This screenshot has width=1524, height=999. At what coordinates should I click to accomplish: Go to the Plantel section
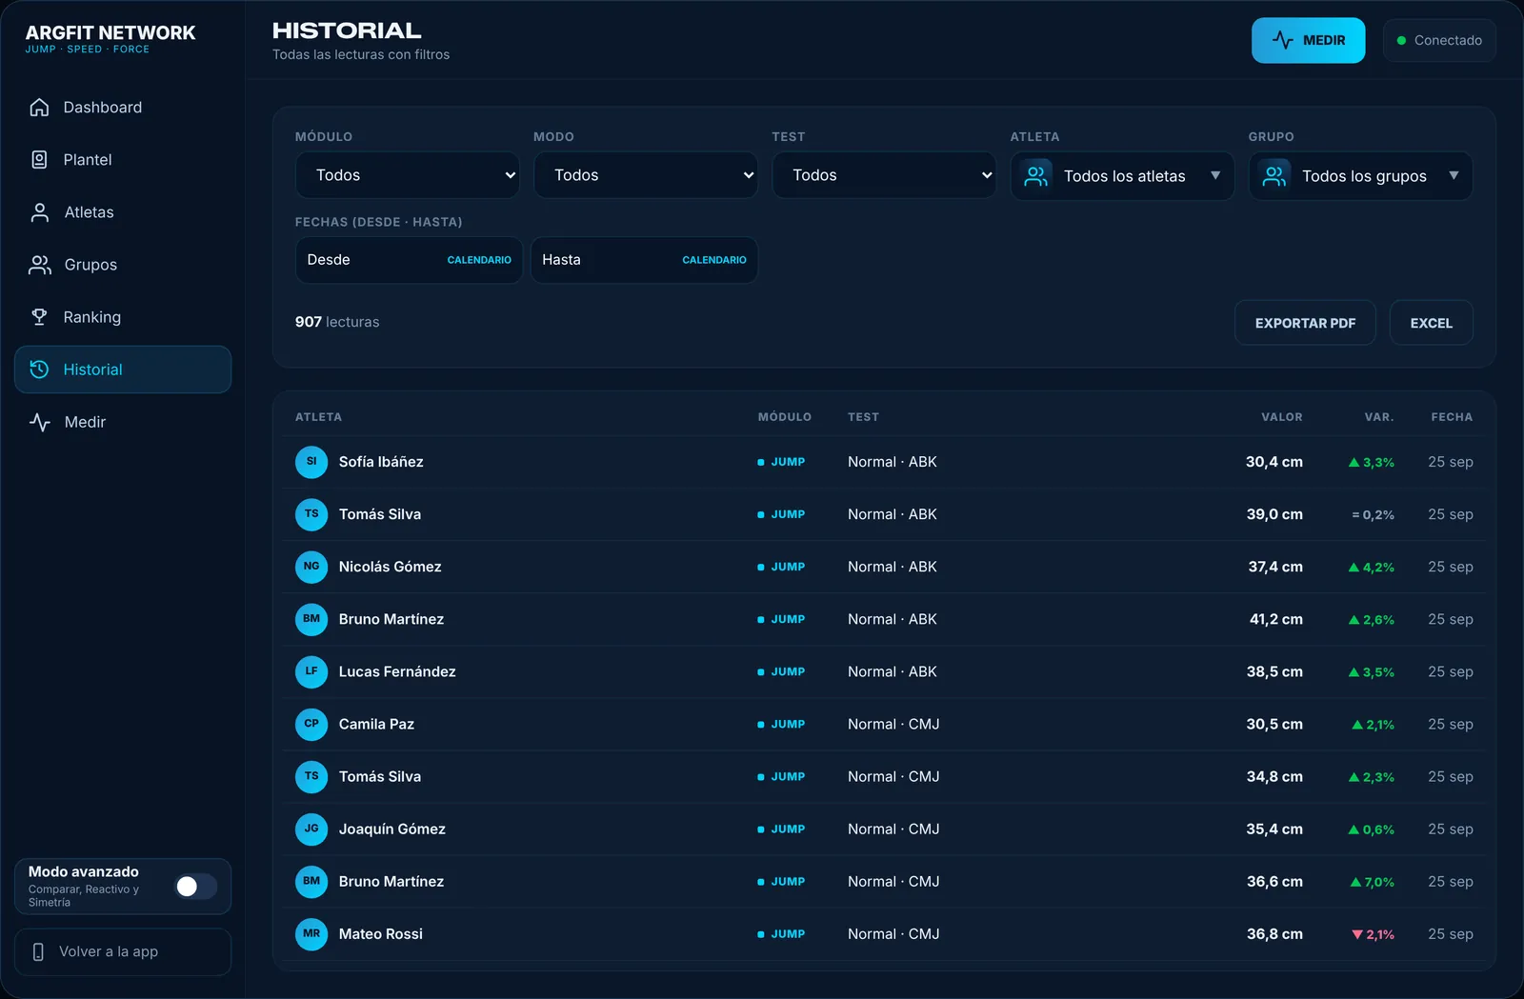click(123, 160)
